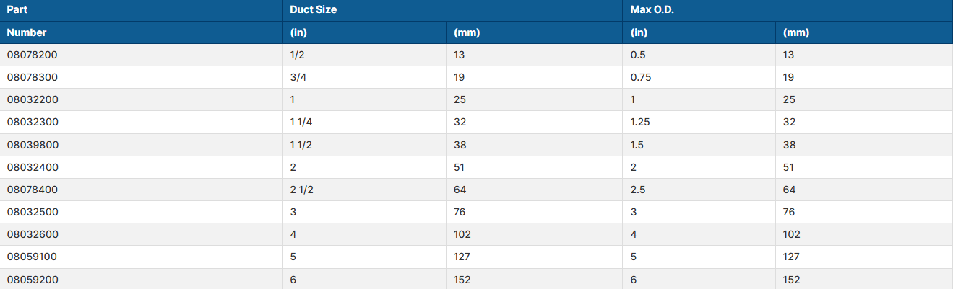
Task: Click the Part column header
Action: pos(17,10)
